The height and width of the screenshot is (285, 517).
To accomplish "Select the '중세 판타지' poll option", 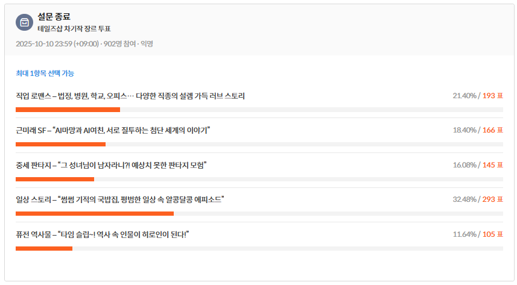I will pyautogui.click(x=111, y=165).
